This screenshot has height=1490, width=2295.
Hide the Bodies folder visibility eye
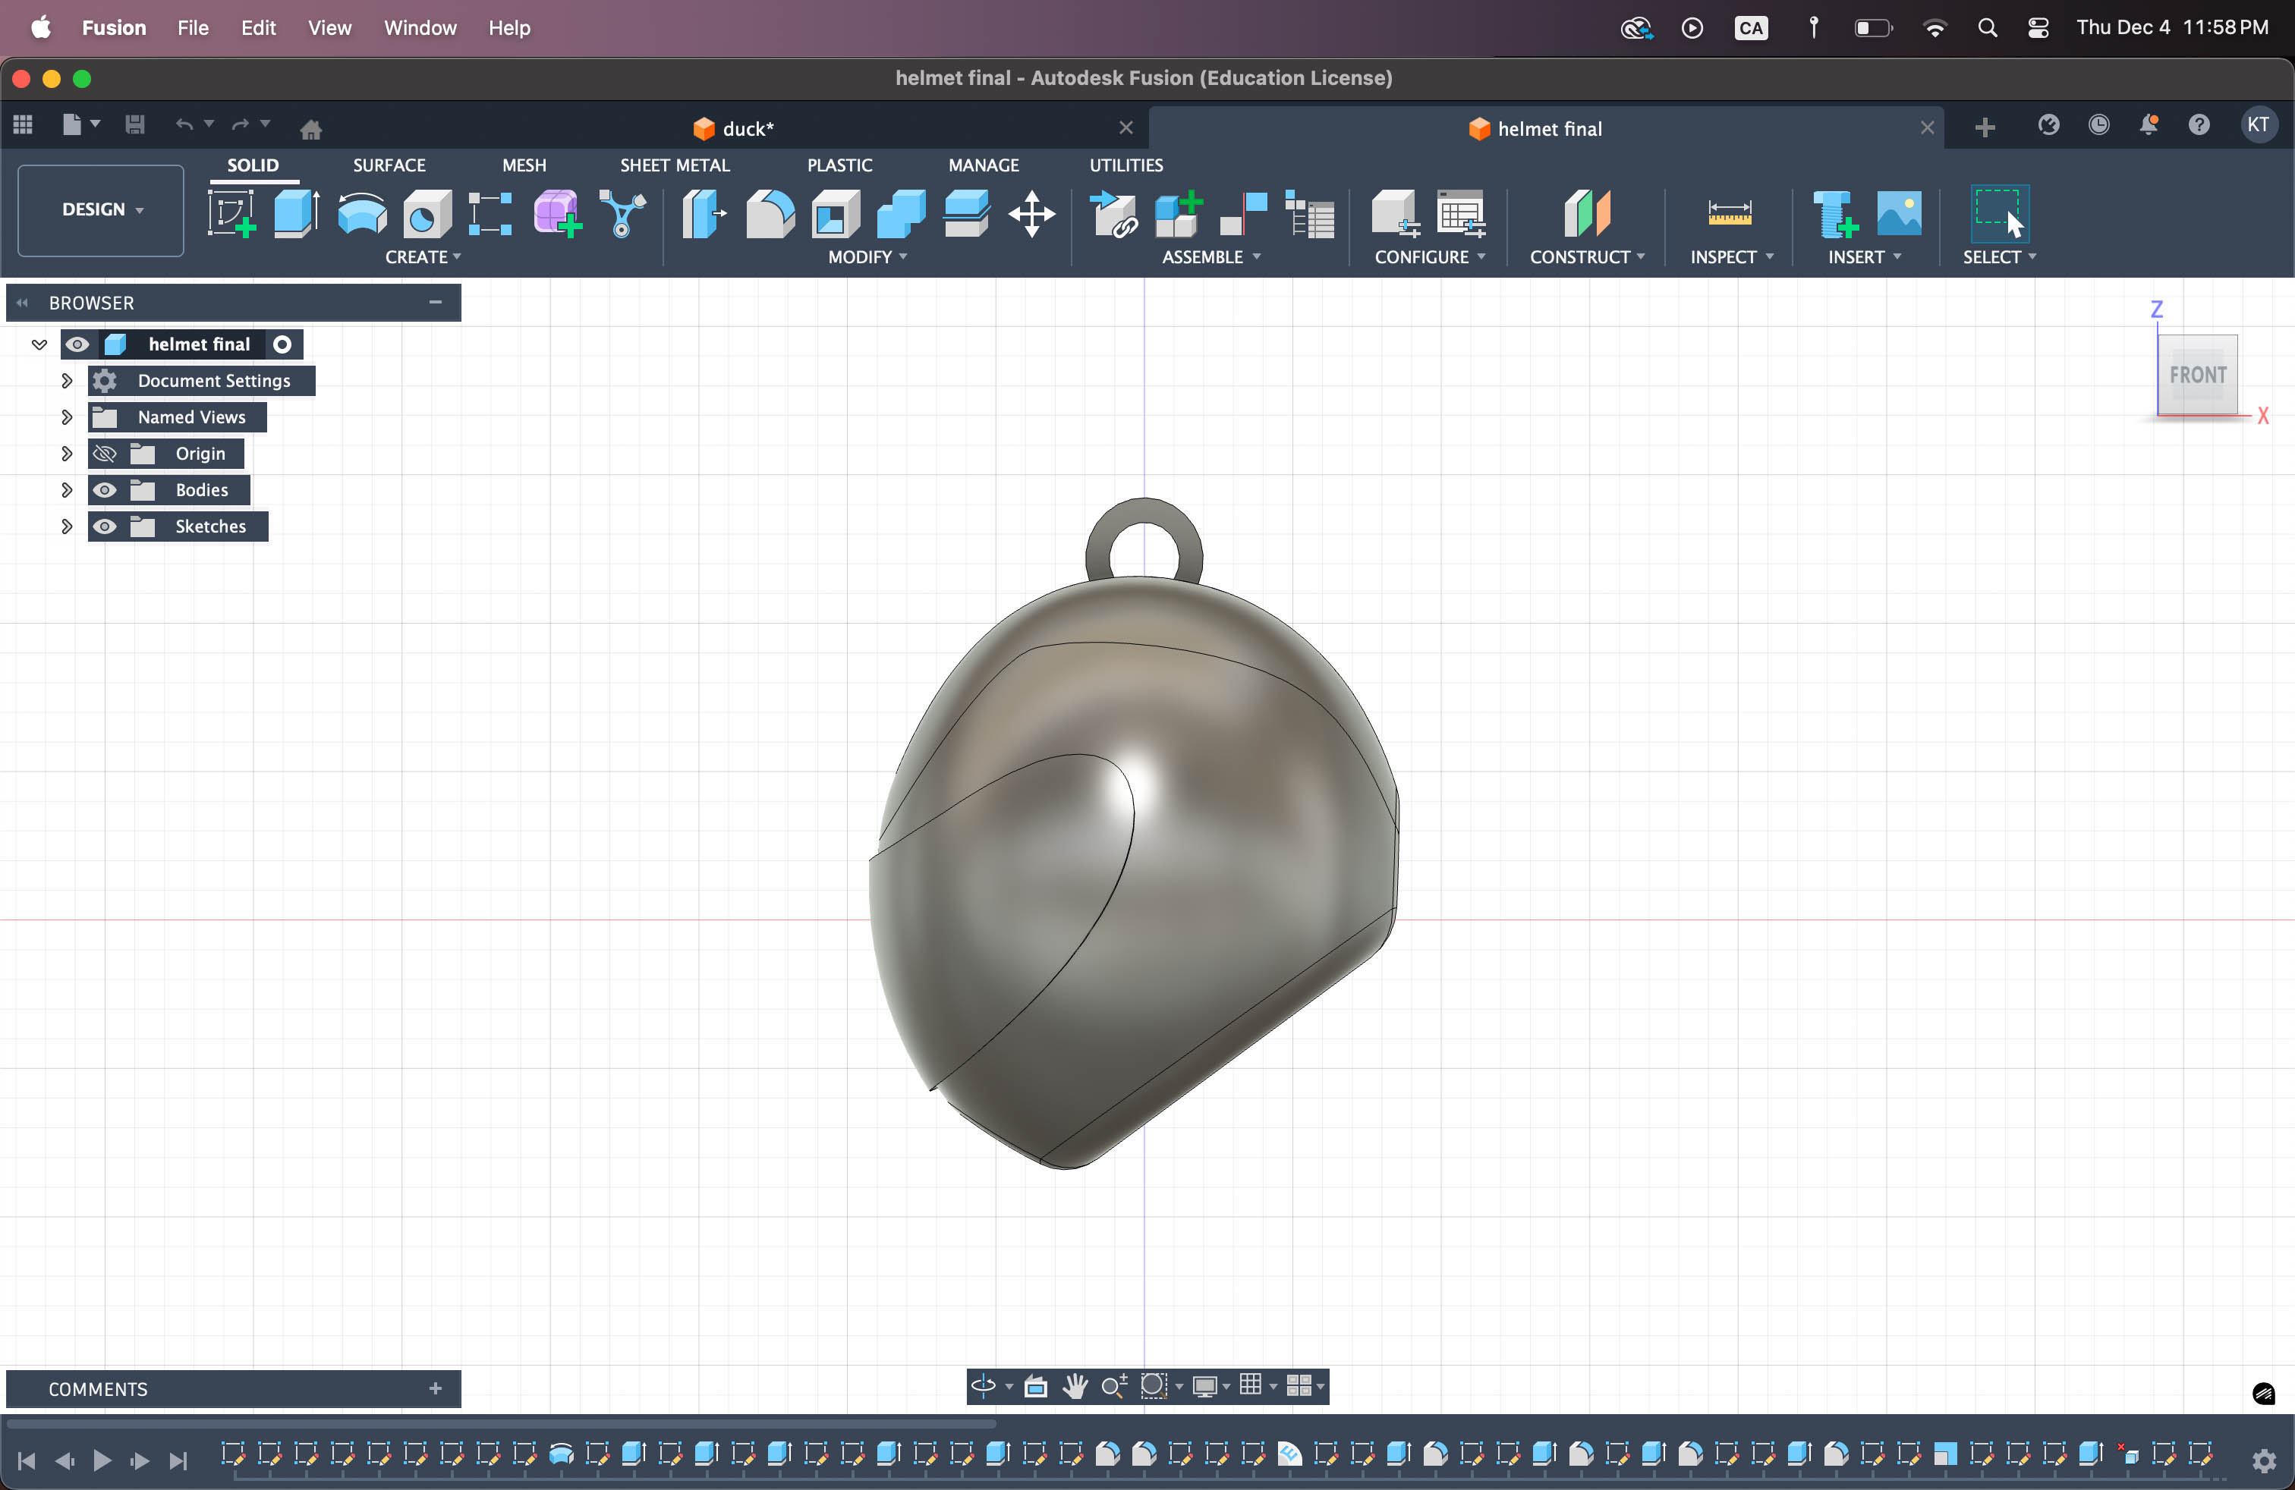click(x=105, y=489)
